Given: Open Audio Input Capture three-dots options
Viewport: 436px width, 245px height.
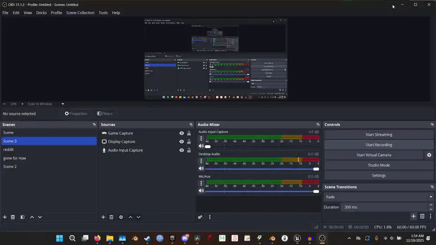Looking at the screenshot, I should 201,138.
